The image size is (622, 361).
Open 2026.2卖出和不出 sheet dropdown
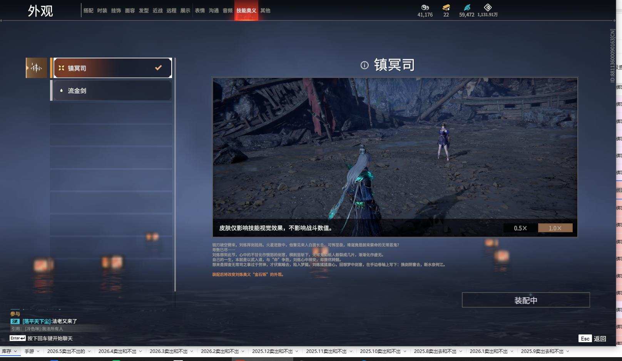243,351
